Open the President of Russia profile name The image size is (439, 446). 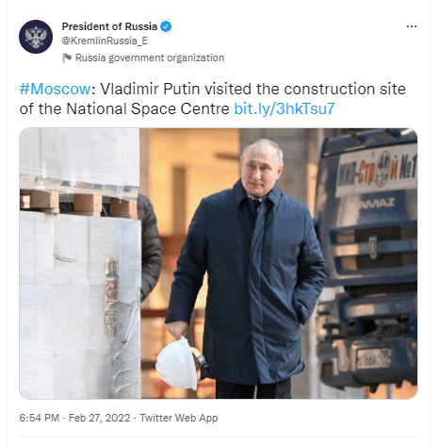(x=109, y=26)
